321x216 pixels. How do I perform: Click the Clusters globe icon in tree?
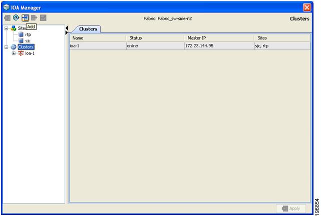14,47
